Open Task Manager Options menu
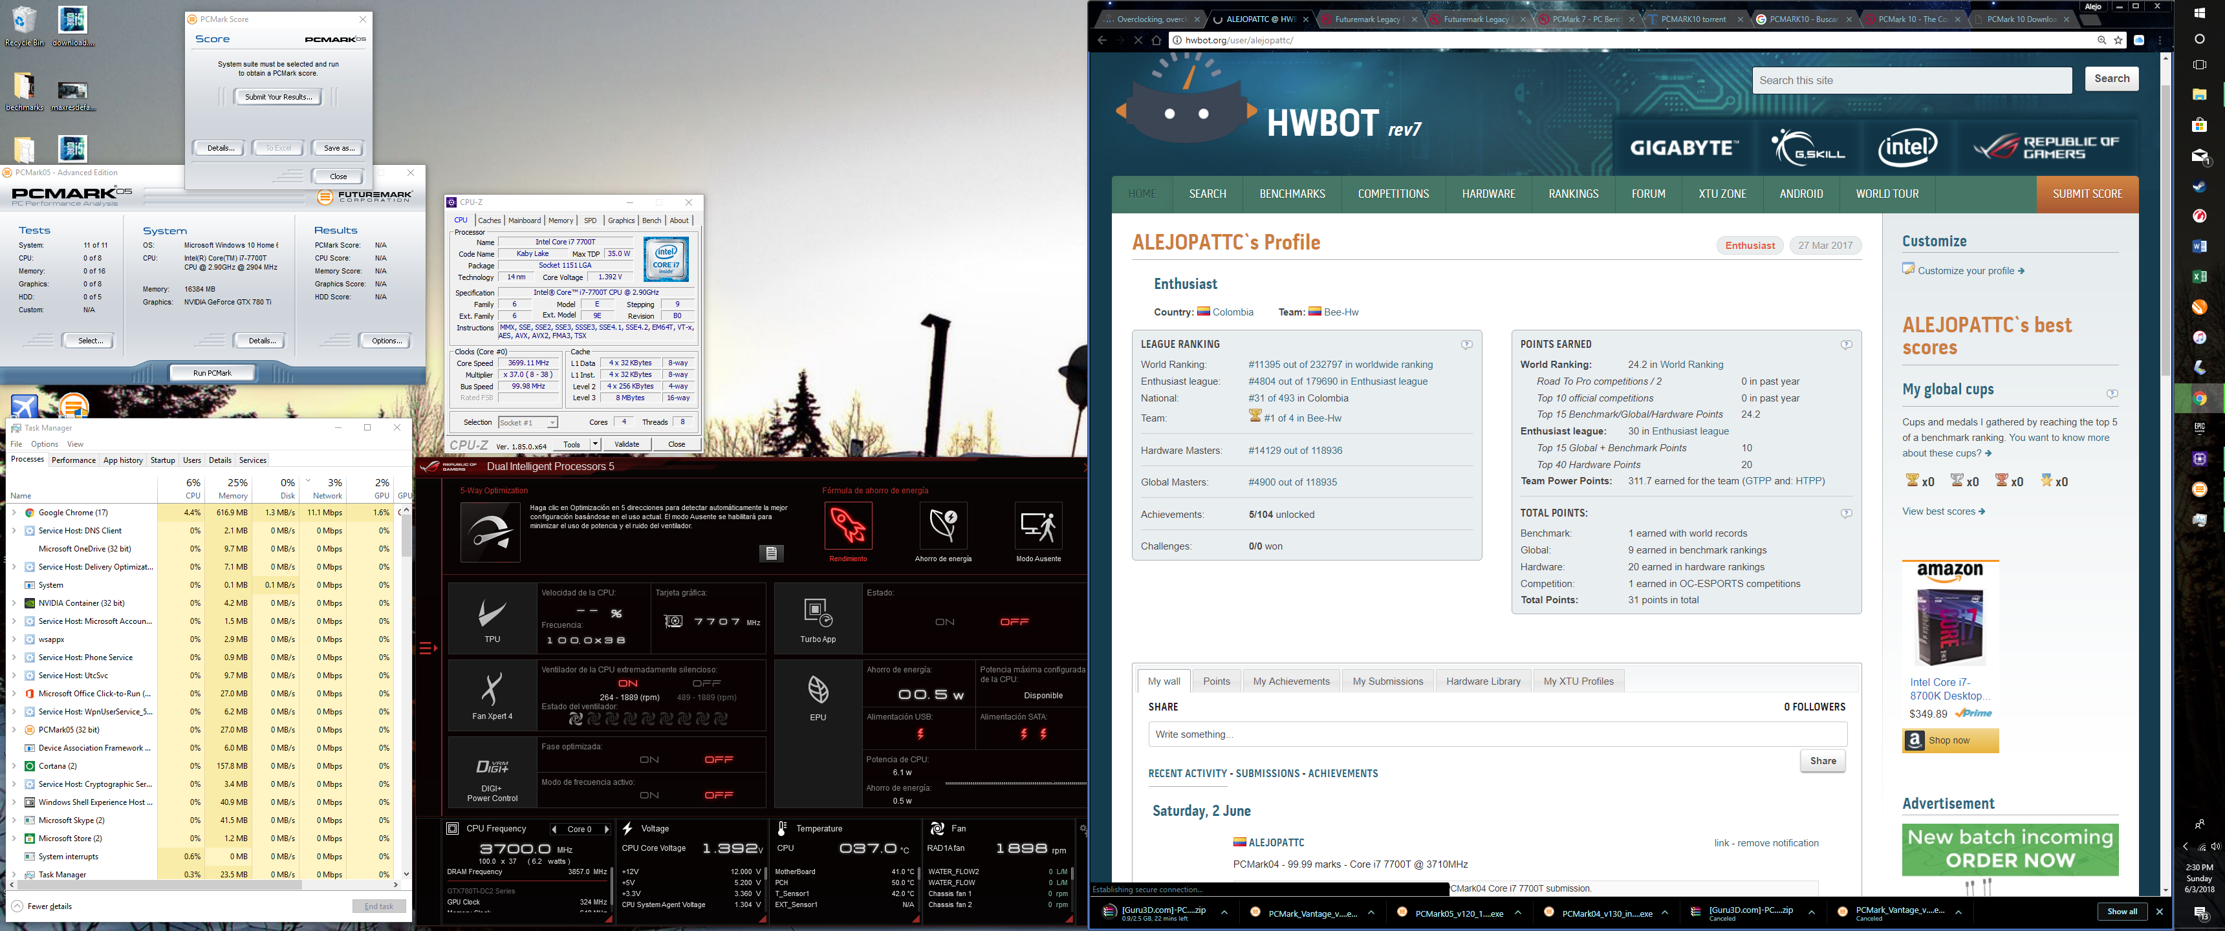The image size is (2225, 931). (44, 445)
